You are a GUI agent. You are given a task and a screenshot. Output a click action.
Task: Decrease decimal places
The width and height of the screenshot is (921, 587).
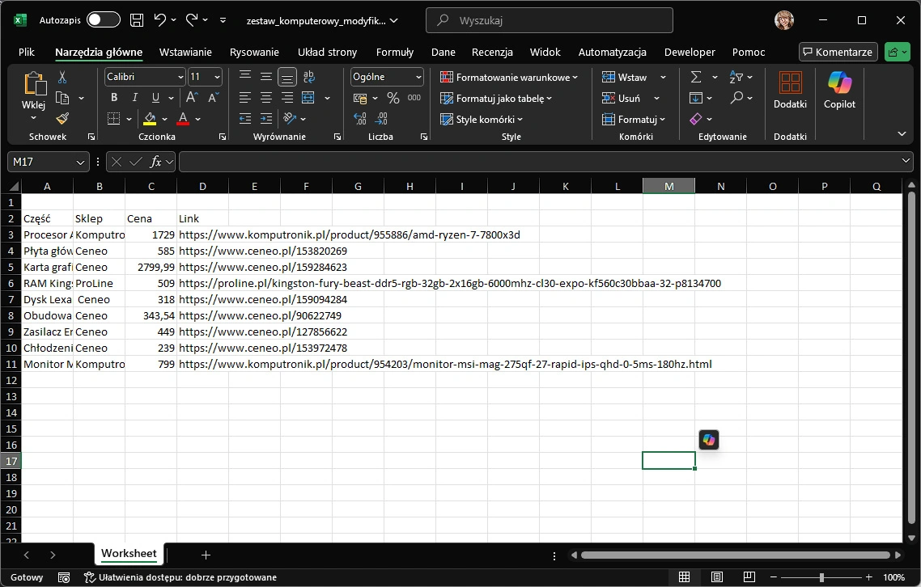tap(381, 119)
